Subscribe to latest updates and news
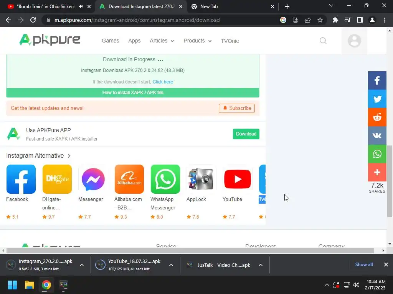This screenshot has height=294, width=393. coord(236,108)
